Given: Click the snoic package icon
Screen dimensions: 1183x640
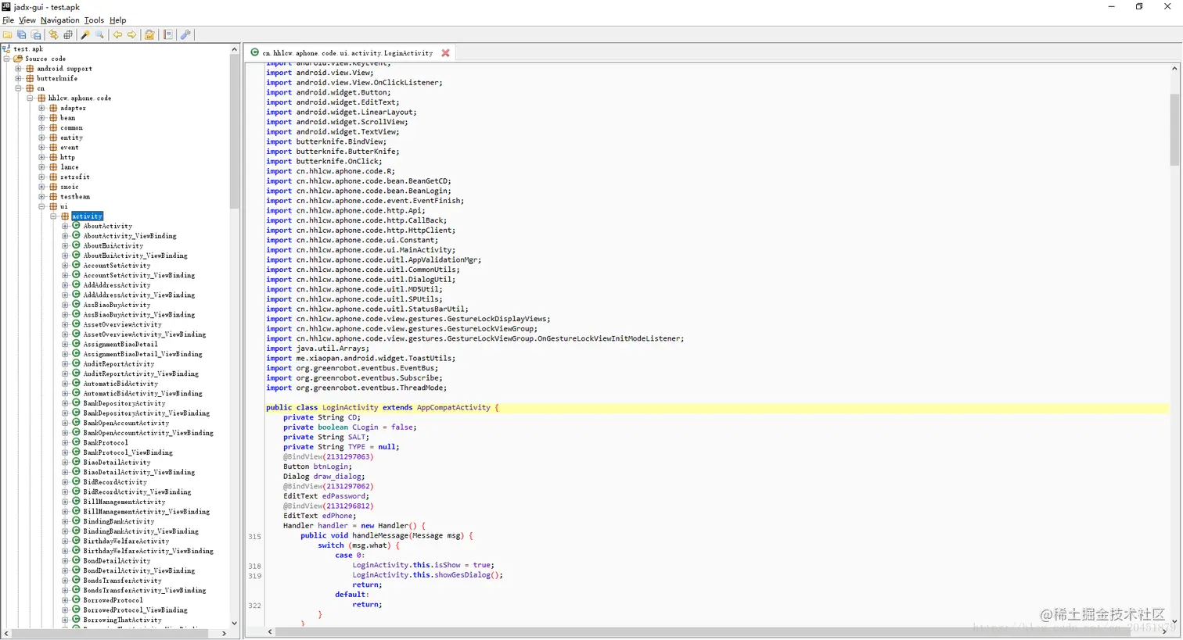Looking at the screenshot, I should tap(53, 187).
